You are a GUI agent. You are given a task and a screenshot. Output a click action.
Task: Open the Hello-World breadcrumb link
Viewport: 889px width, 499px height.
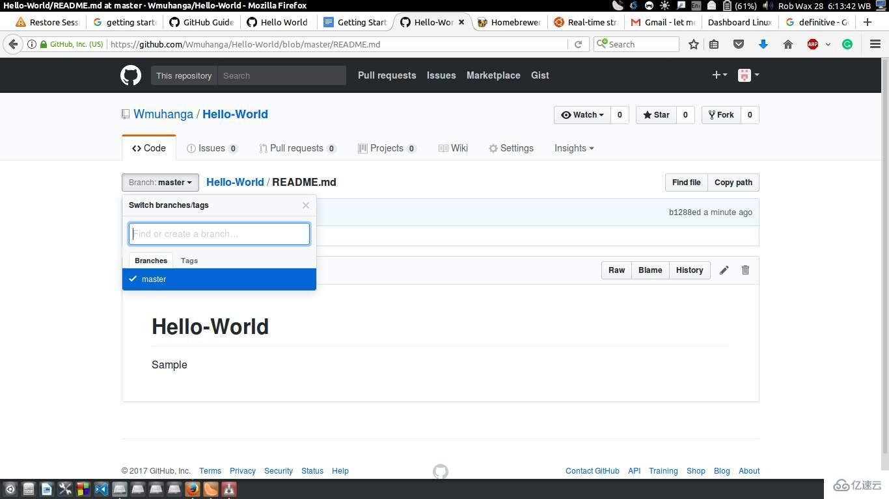click(235, 183)
